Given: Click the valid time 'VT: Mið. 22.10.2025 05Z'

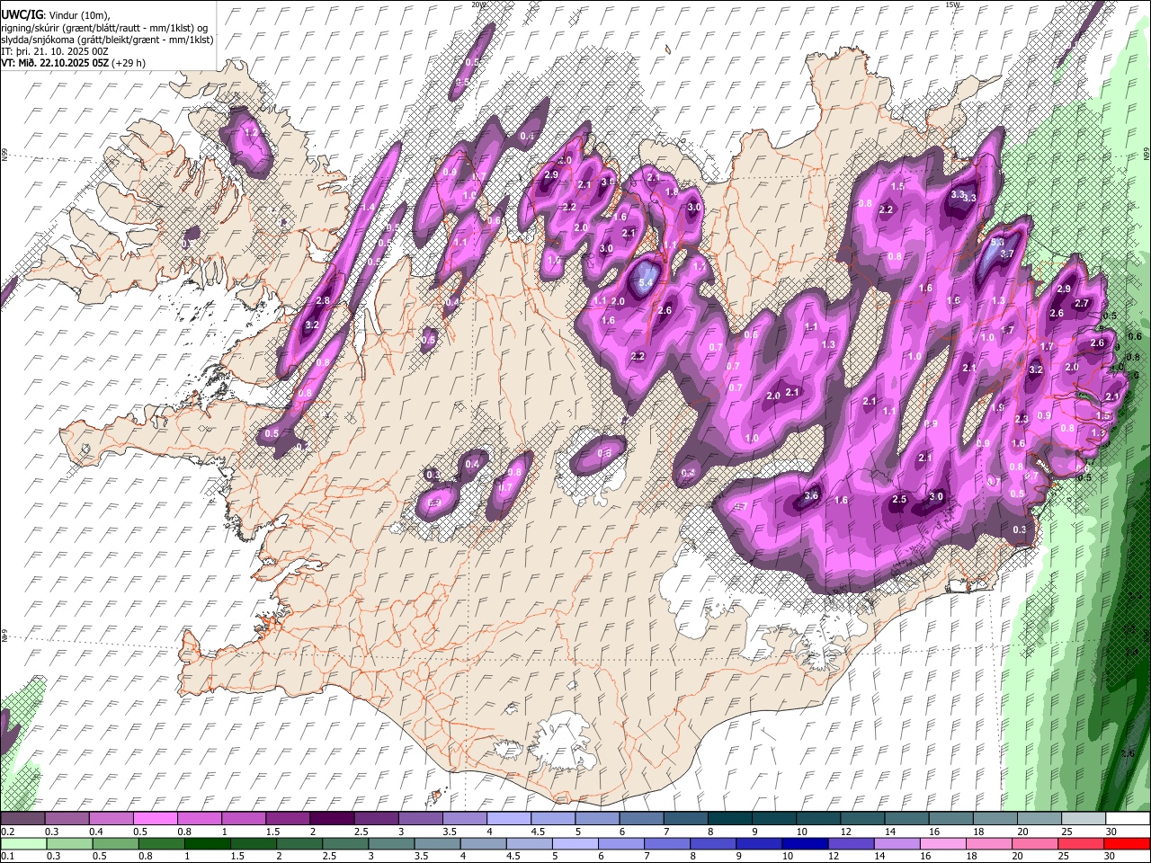Looking at the screenshot, I should click(x=55, y=63).
